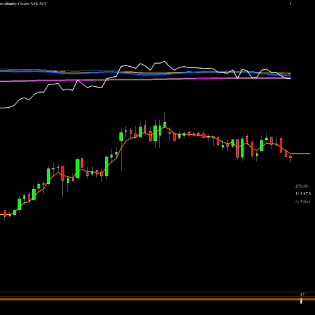This screenshot has height=315, width=315.
Task: Click the tall green candle with the highest wick
Action: pos(164,124)
